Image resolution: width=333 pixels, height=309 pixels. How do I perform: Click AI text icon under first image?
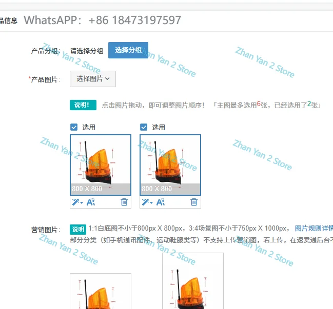point(91,202)
